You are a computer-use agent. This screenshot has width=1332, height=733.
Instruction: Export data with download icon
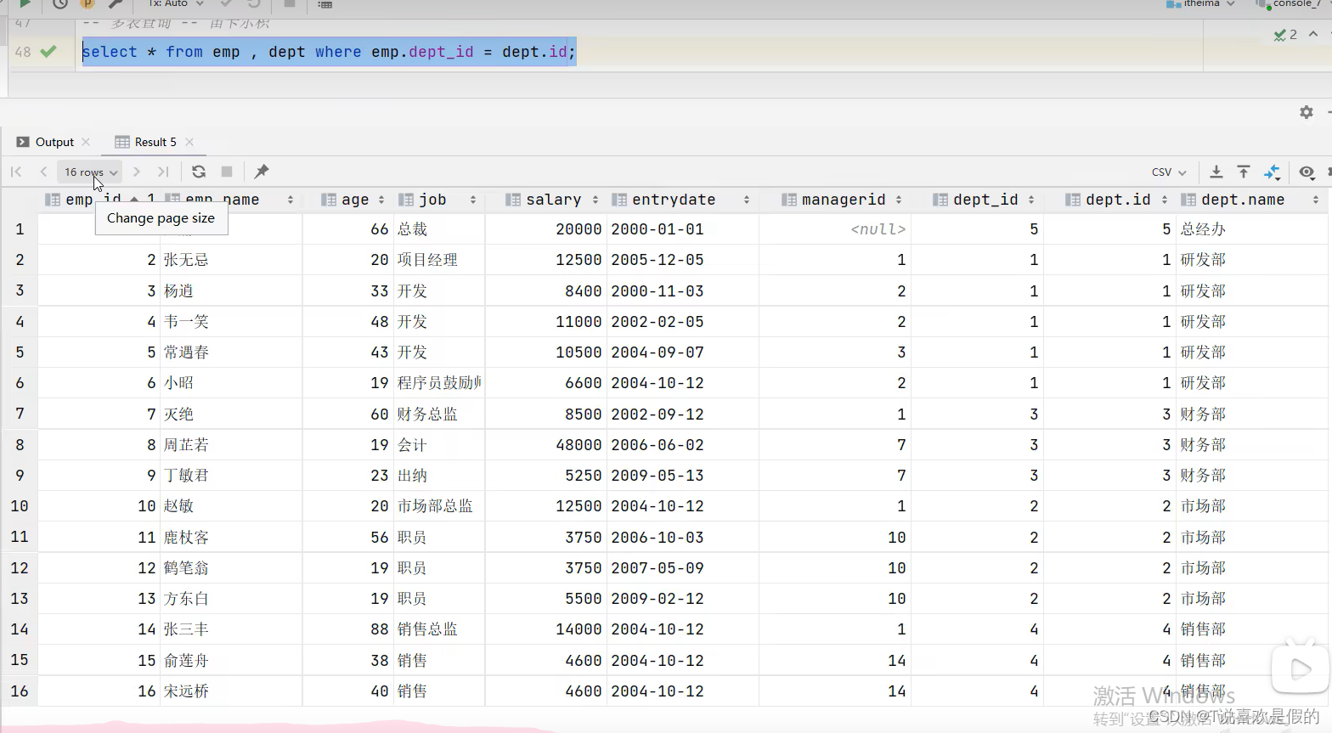[1216, 172]
